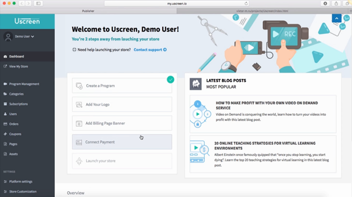The height and width of the screenshot is (197, 352).
Task: Click the Latest Blog Posts chart icon
Action: [196, 84]
